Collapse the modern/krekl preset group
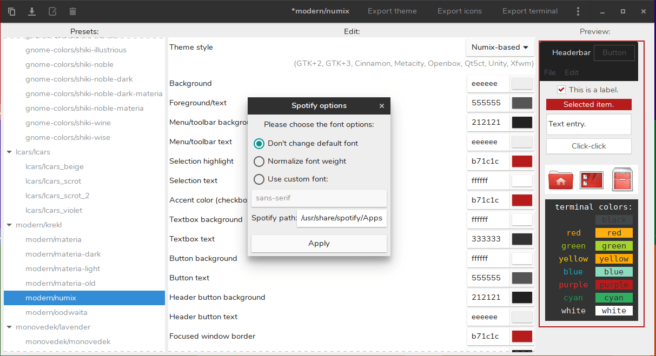Image resolution: width=656 pixels, height=356 pixels. coord(9,225)
